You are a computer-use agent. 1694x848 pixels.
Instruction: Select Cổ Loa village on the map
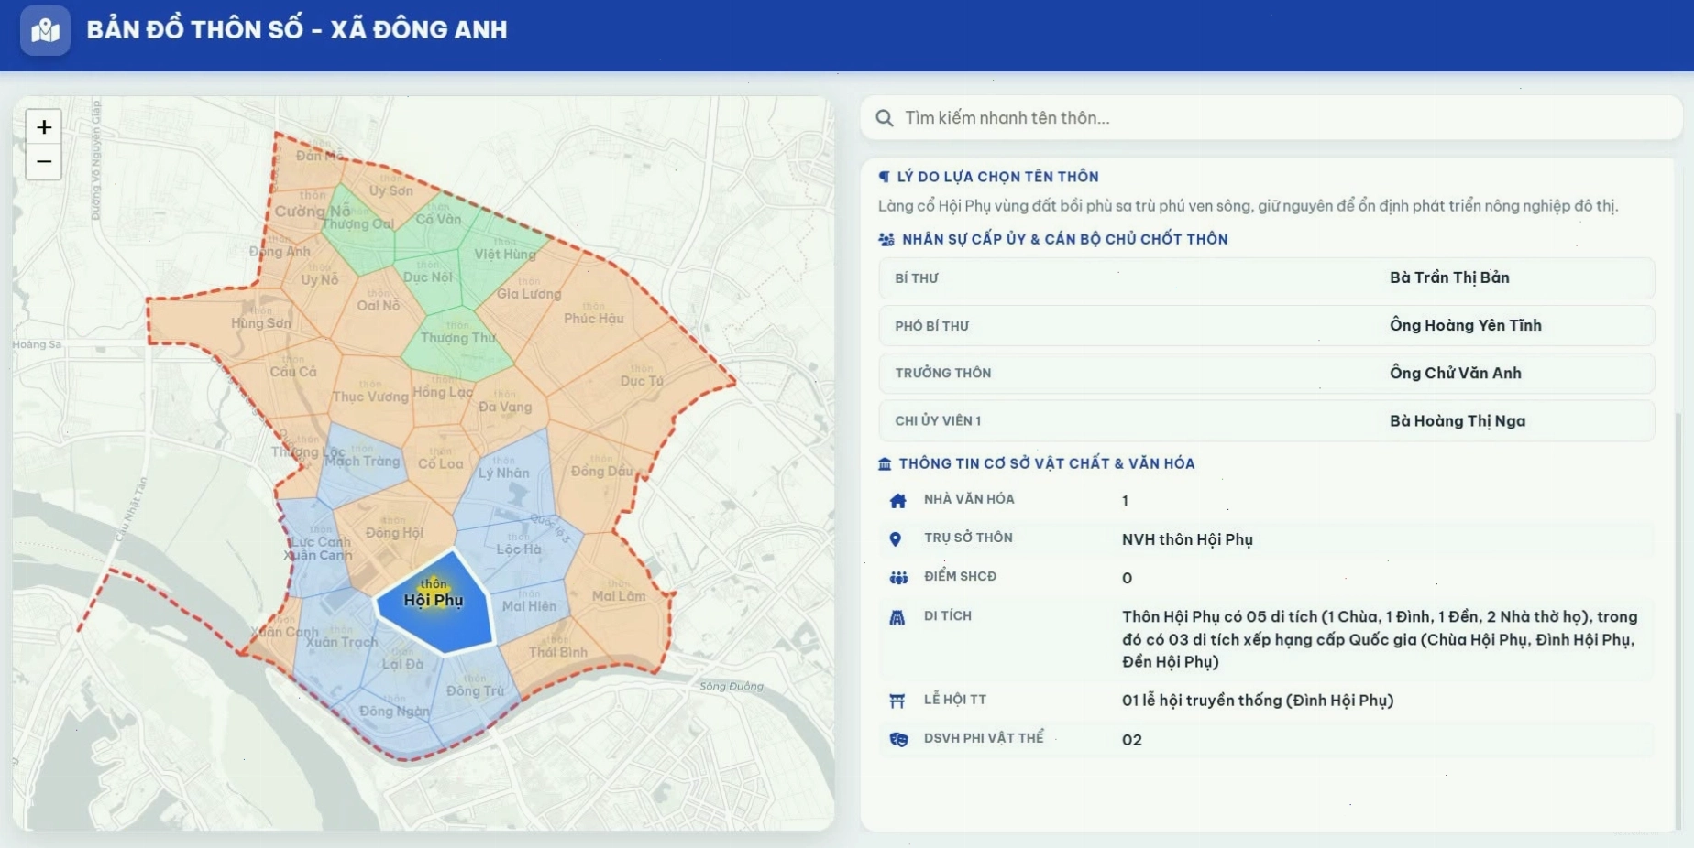point(441,464)
